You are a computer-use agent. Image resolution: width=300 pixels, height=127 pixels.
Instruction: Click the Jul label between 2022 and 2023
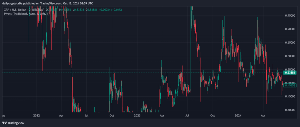coord(86,115)
